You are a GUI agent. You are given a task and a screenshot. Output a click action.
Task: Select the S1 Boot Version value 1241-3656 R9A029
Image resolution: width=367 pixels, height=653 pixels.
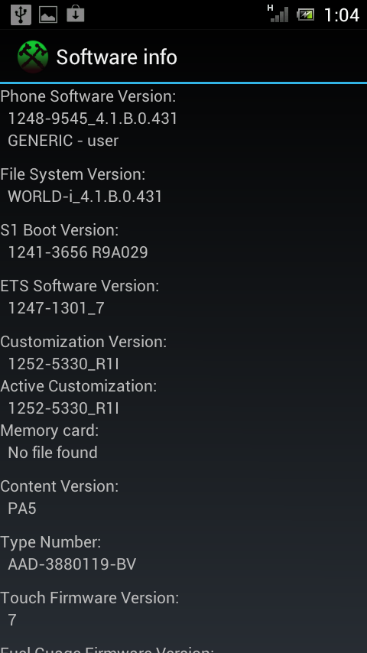(x=78, y=252)
